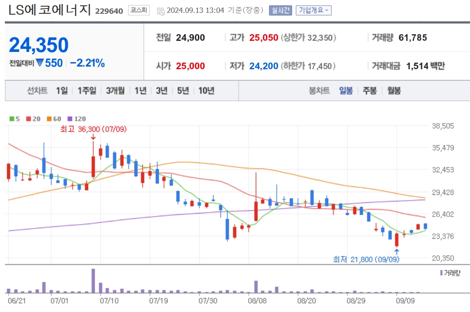Click the down arrow icon beside 550
Screen dimensions: 470x312
coord(40,63)
